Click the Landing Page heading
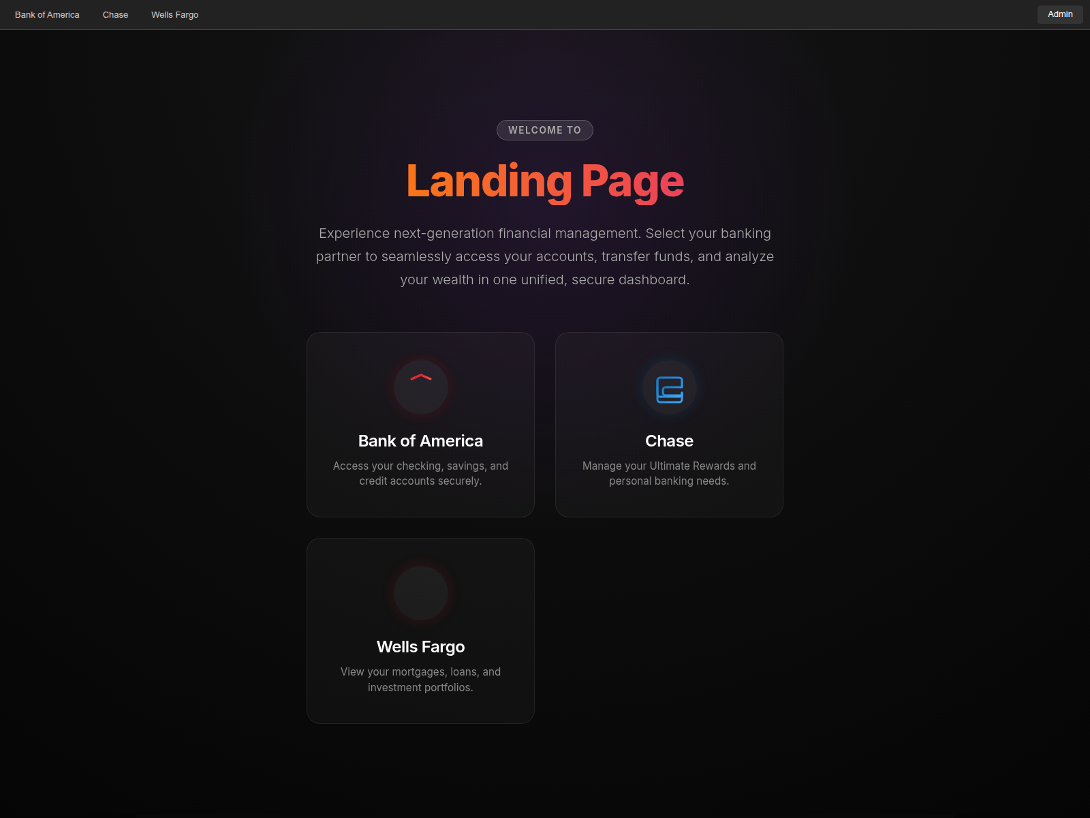Viewport: 1090px width, 818px height. pyautogui.click(x=545, y=181)
